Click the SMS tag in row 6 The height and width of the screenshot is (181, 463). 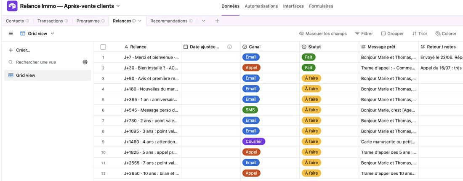(250, 110)
